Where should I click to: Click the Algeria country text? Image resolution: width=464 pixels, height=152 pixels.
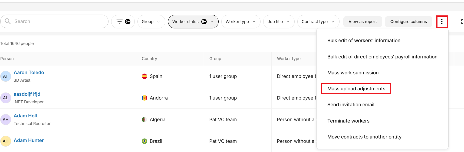[x=157, y=120]
